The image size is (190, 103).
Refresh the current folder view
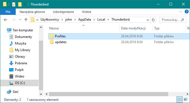153,20
